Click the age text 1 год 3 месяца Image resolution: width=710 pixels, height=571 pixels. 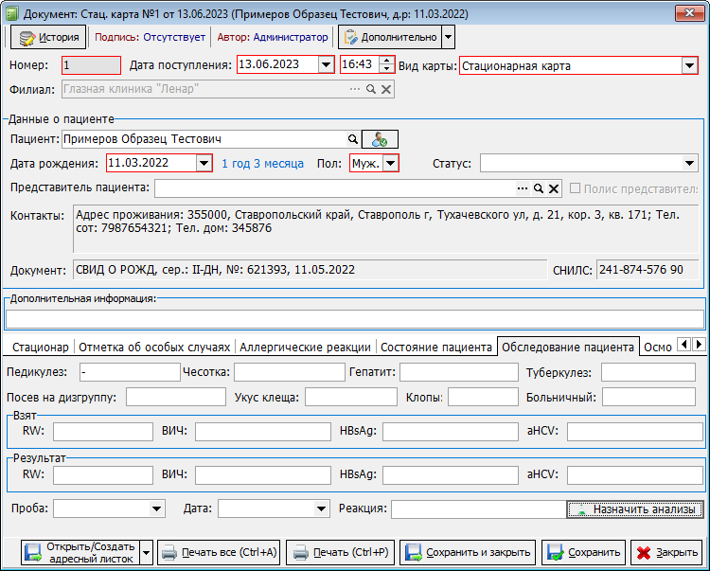pyautogui.click(x=262, y=164)
